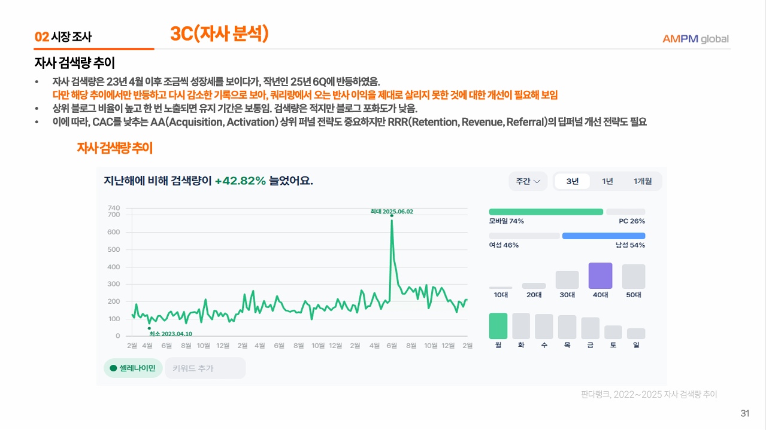Select the green 월 weekday bar
Viewport: 766px width, 430px height.
tap(498, 326)
